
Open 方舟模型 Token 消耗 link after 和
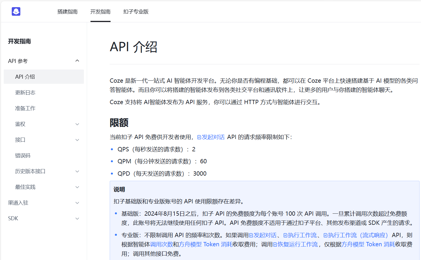click(206, 244)
